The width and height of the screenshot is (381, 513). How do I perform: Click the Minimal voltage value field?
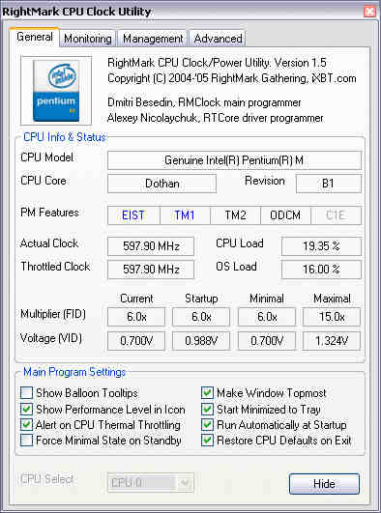(x=267, y=341)
